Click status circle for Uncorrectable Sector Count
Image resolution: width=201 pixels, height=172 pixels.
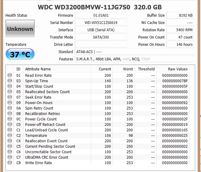click(10, 152)
